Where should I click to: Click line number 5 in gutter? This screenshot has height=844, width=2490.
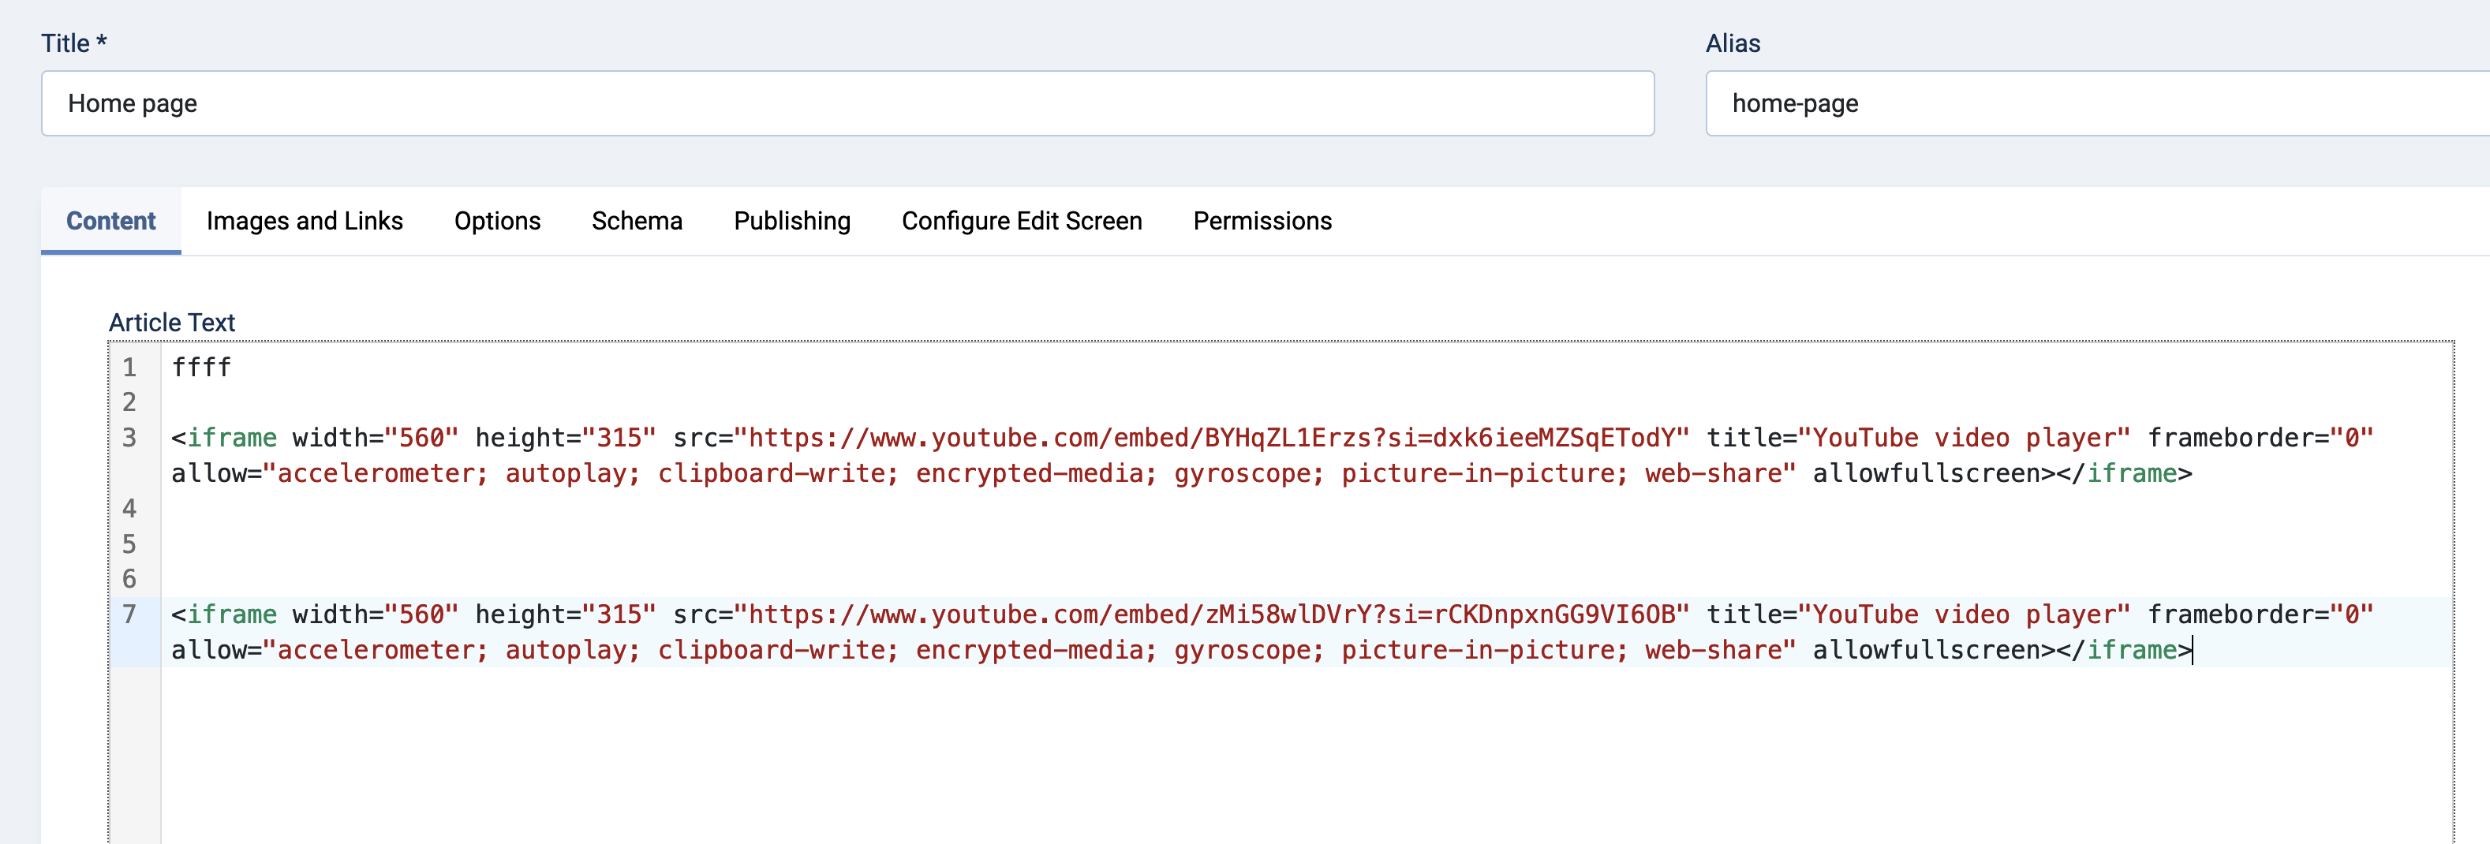click(129, 544)
